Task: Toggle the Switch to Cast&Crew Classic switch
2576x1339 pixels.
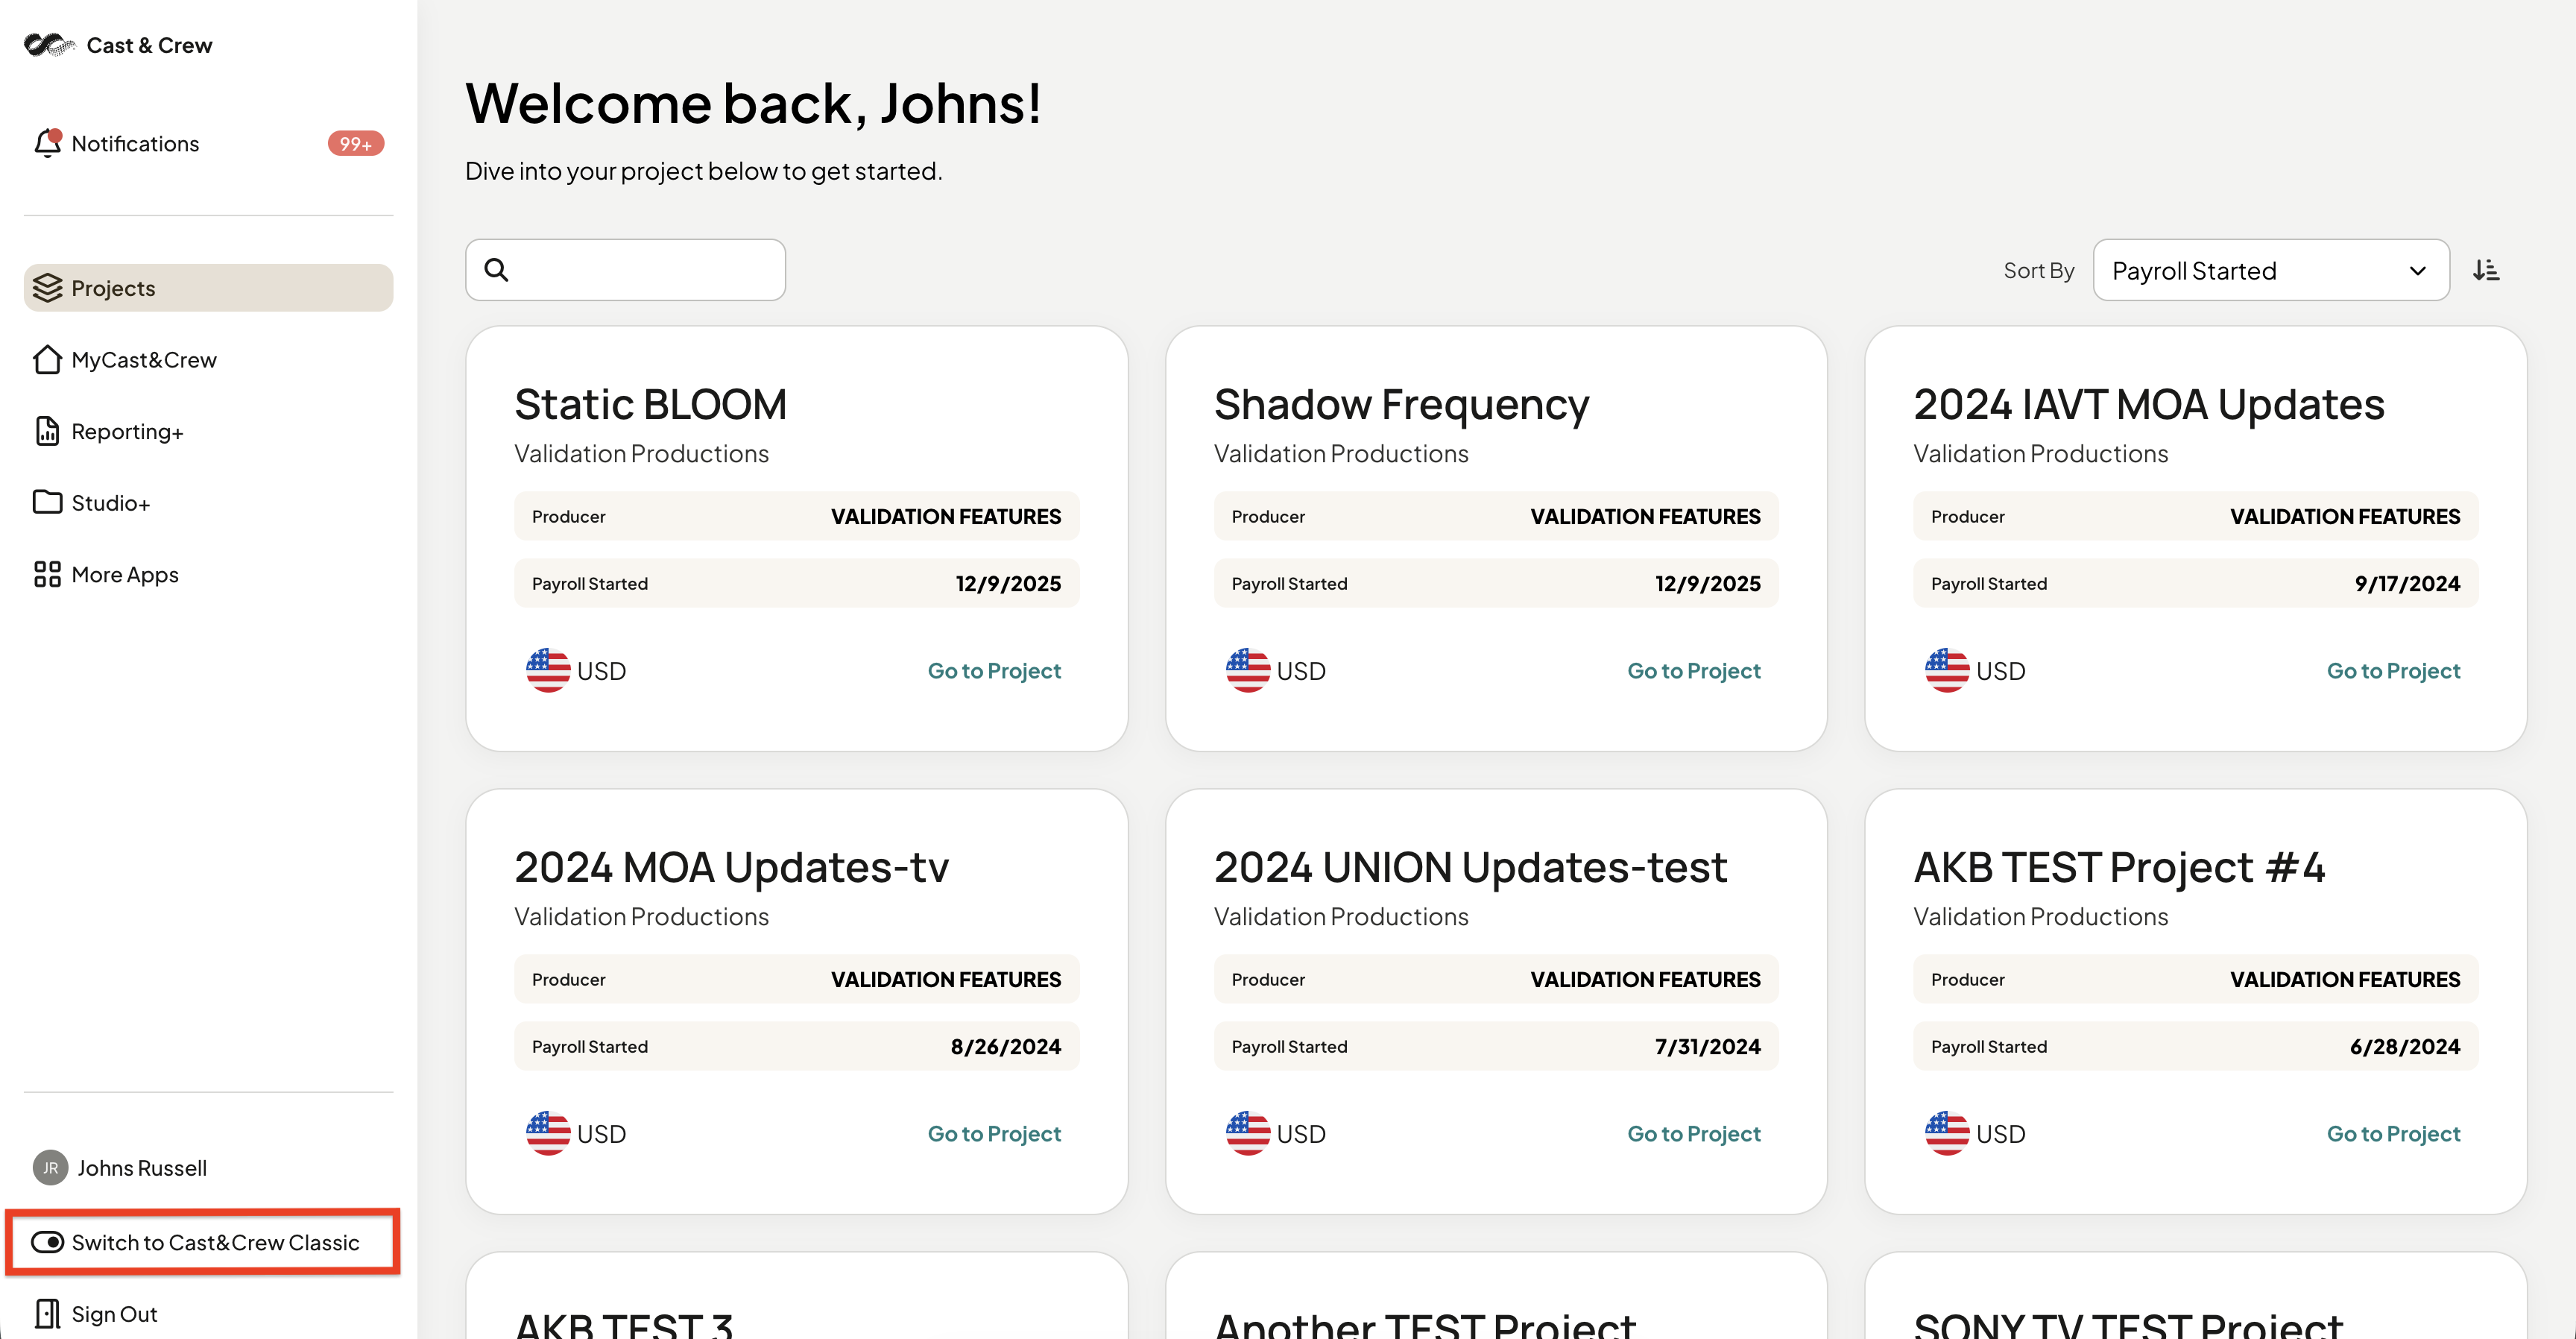Action: point(47,1242)
